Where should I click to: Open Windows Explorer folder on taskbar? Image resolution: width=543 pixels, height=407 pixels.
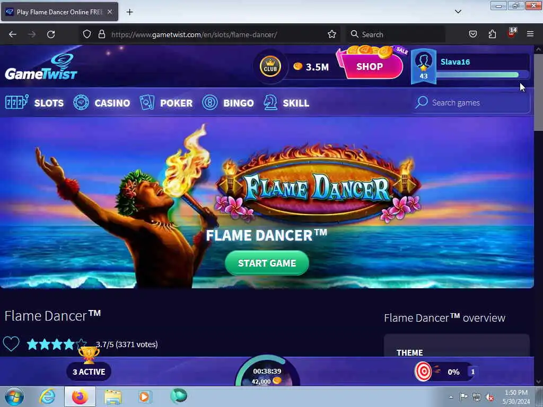click(113, 397)
